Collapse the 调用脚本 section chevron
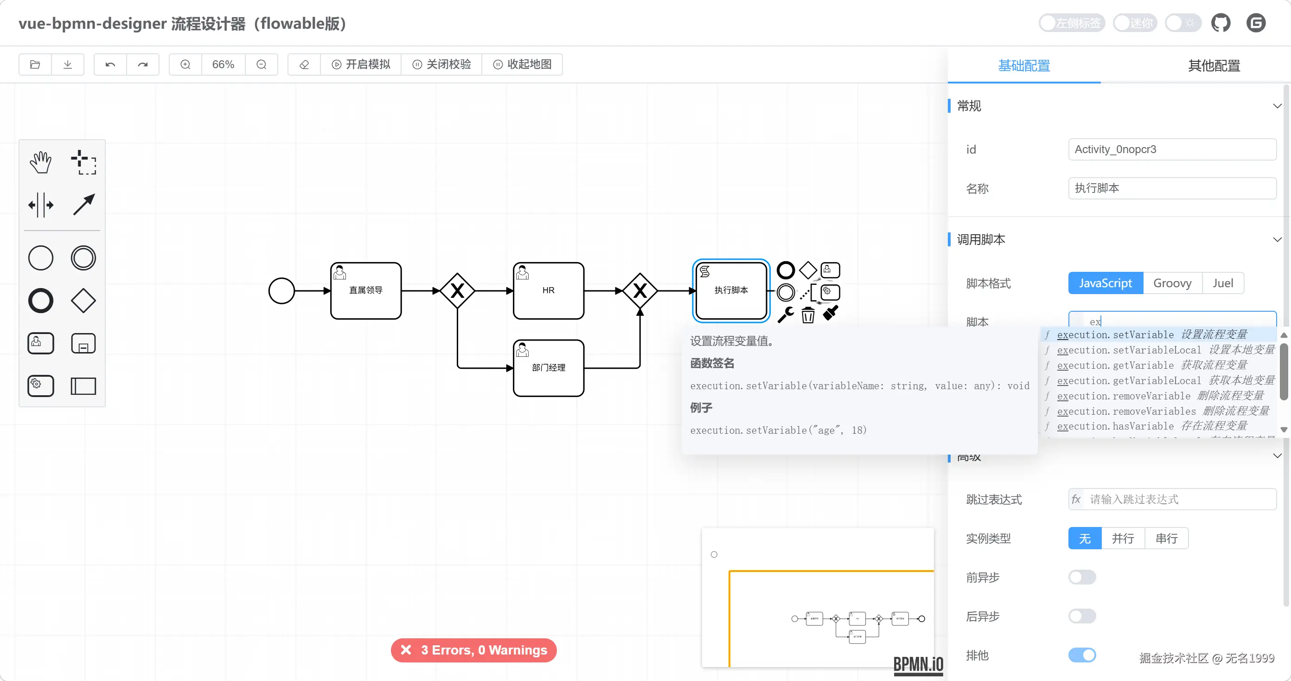 [1277, 240]
